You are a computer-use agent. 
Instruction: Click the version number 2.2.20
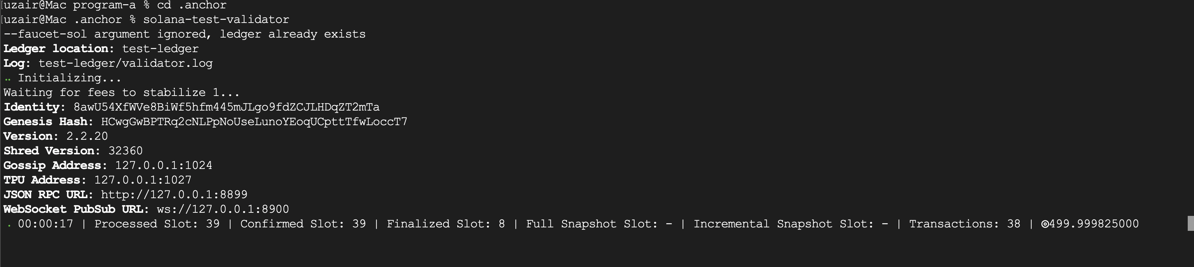(87, 136)
